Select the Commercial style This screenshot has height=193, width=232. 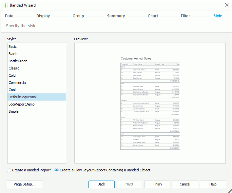click(18, 83)
